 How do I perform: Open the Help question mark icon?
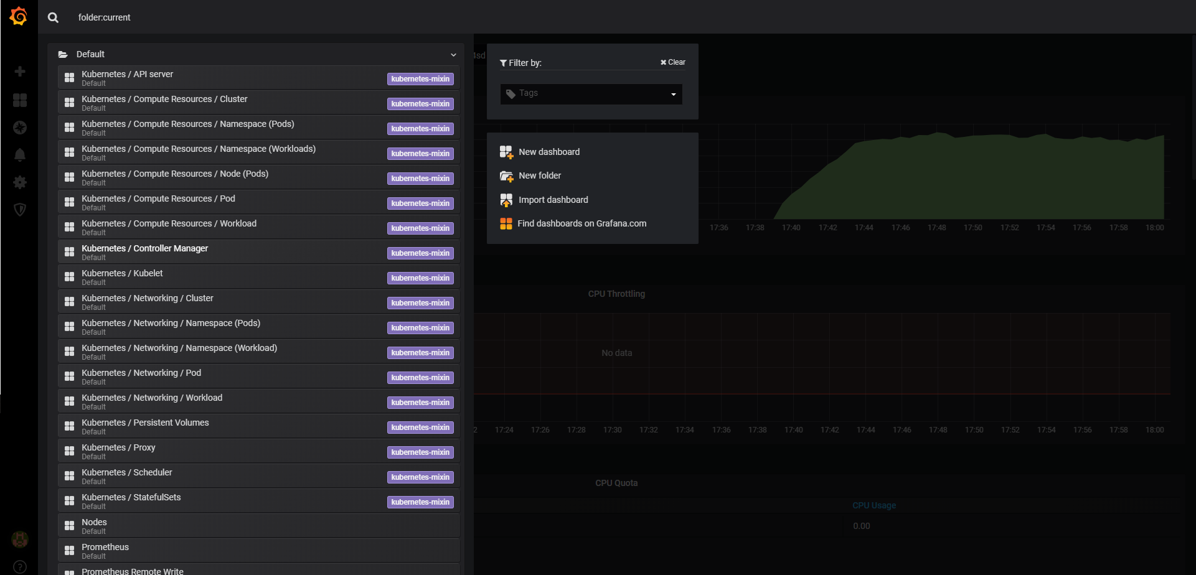[20, 567]
